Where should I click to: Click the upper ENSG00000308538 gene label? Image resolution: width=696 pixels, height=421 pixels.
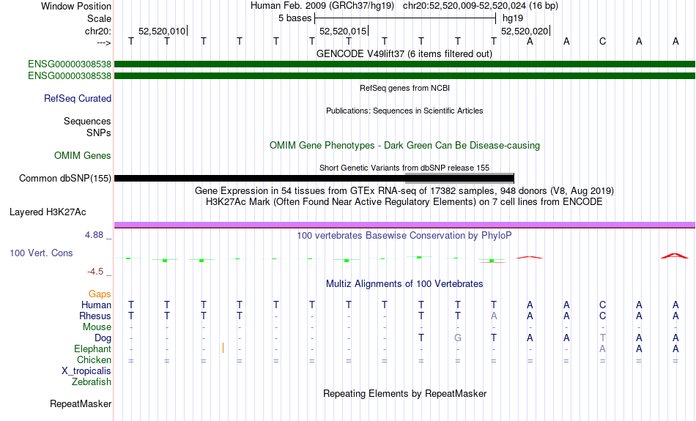[x=70, y=64]
